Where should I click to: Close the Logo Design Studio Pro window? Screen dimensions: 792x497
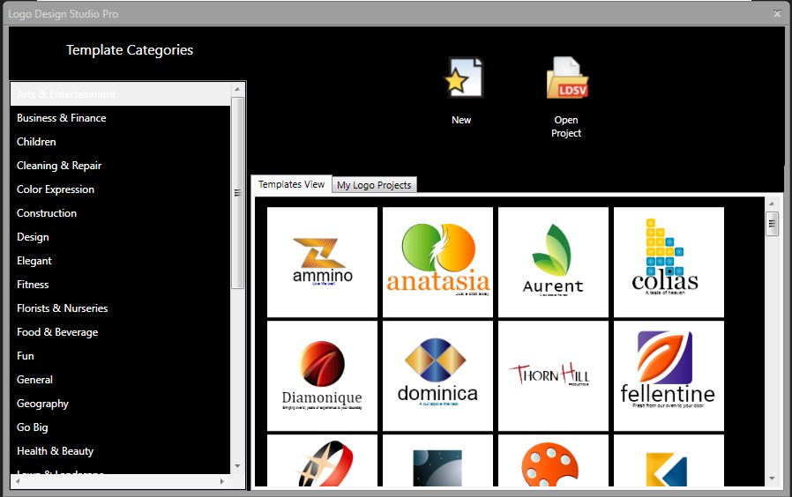click(x=777, y=14)
